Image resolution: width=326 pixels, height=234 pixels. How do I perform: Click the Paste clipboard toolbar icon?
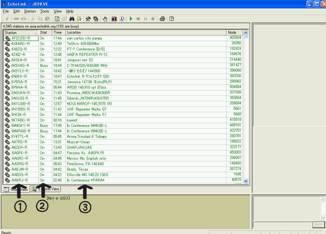(x=48, y=19)
